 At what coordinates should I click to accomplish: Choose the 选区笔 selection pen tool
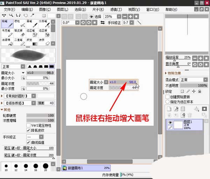tap(32, 33)
